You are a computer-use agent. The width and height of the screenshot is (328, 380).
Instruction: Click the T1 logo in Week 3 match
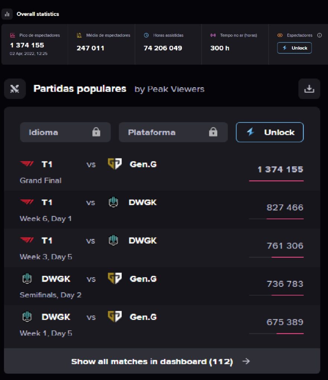[27, 240]
